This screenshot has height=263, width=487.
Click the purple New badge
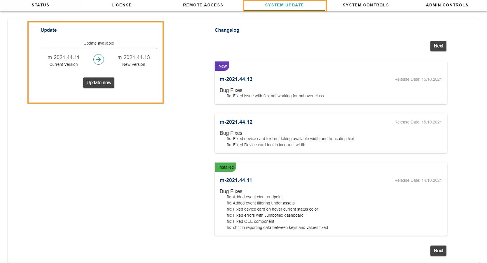tap(222, 66)
